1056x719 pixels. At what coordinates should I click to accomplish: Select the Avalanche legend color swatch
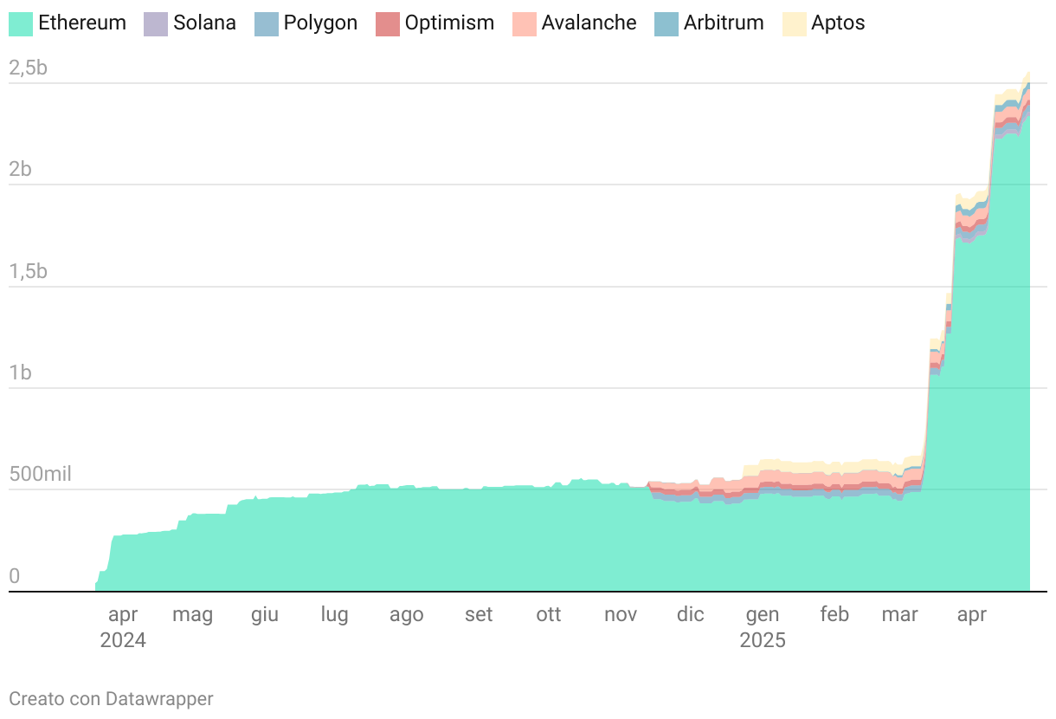525,23
